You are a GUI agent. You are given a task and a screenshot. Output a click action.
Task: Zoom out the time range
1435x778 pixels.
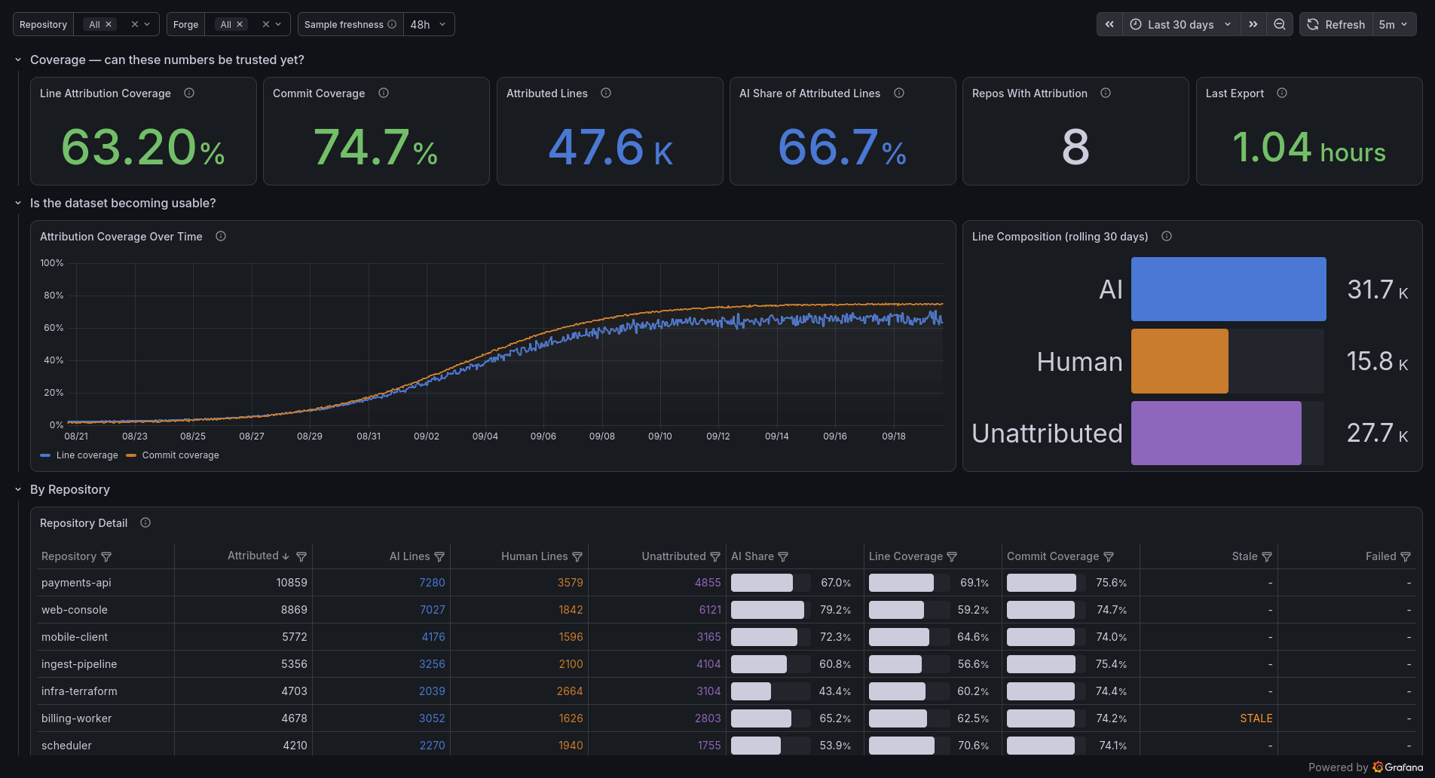(1279, 24)
